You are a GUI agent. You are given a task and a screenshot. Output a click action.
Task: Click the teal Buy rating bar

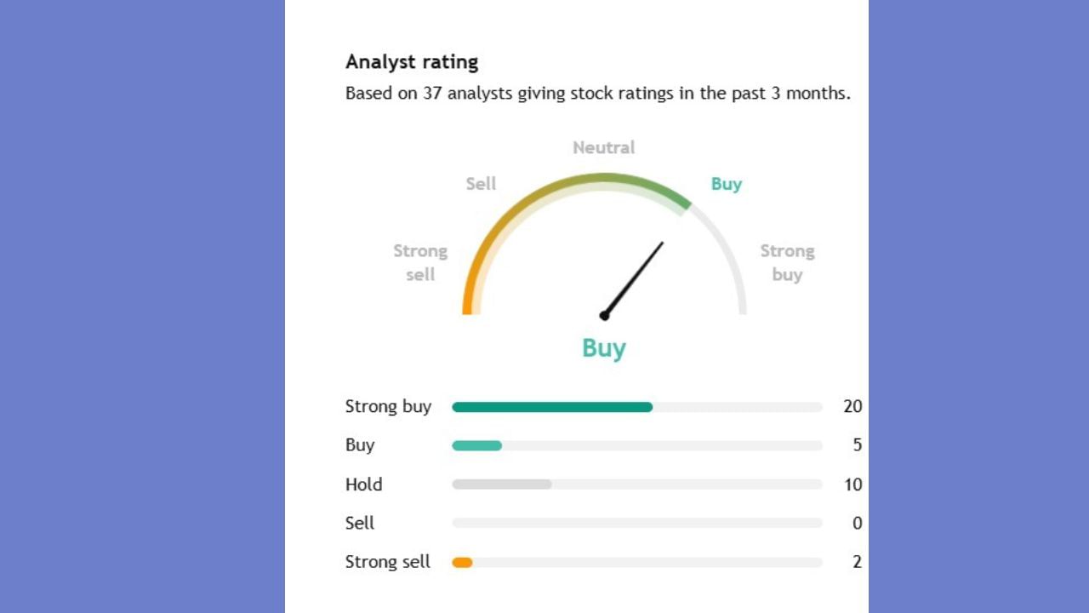click(x=476, y=445)
